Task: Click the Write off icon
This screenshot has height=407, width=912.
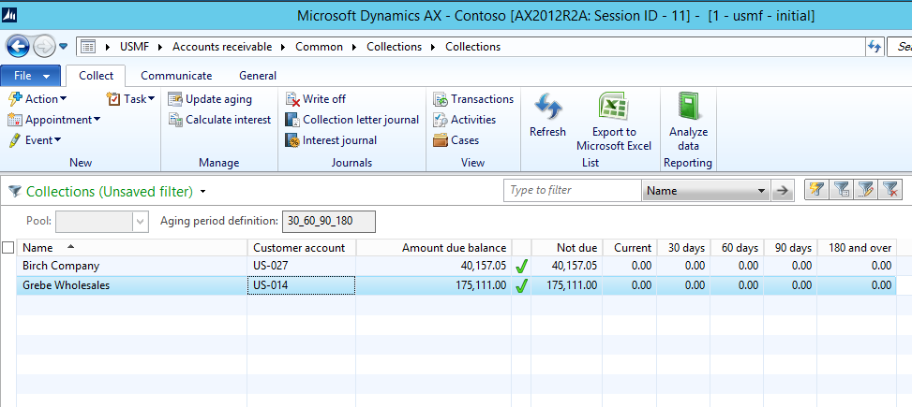Action: pyautogui.click(x=316, y=99)
